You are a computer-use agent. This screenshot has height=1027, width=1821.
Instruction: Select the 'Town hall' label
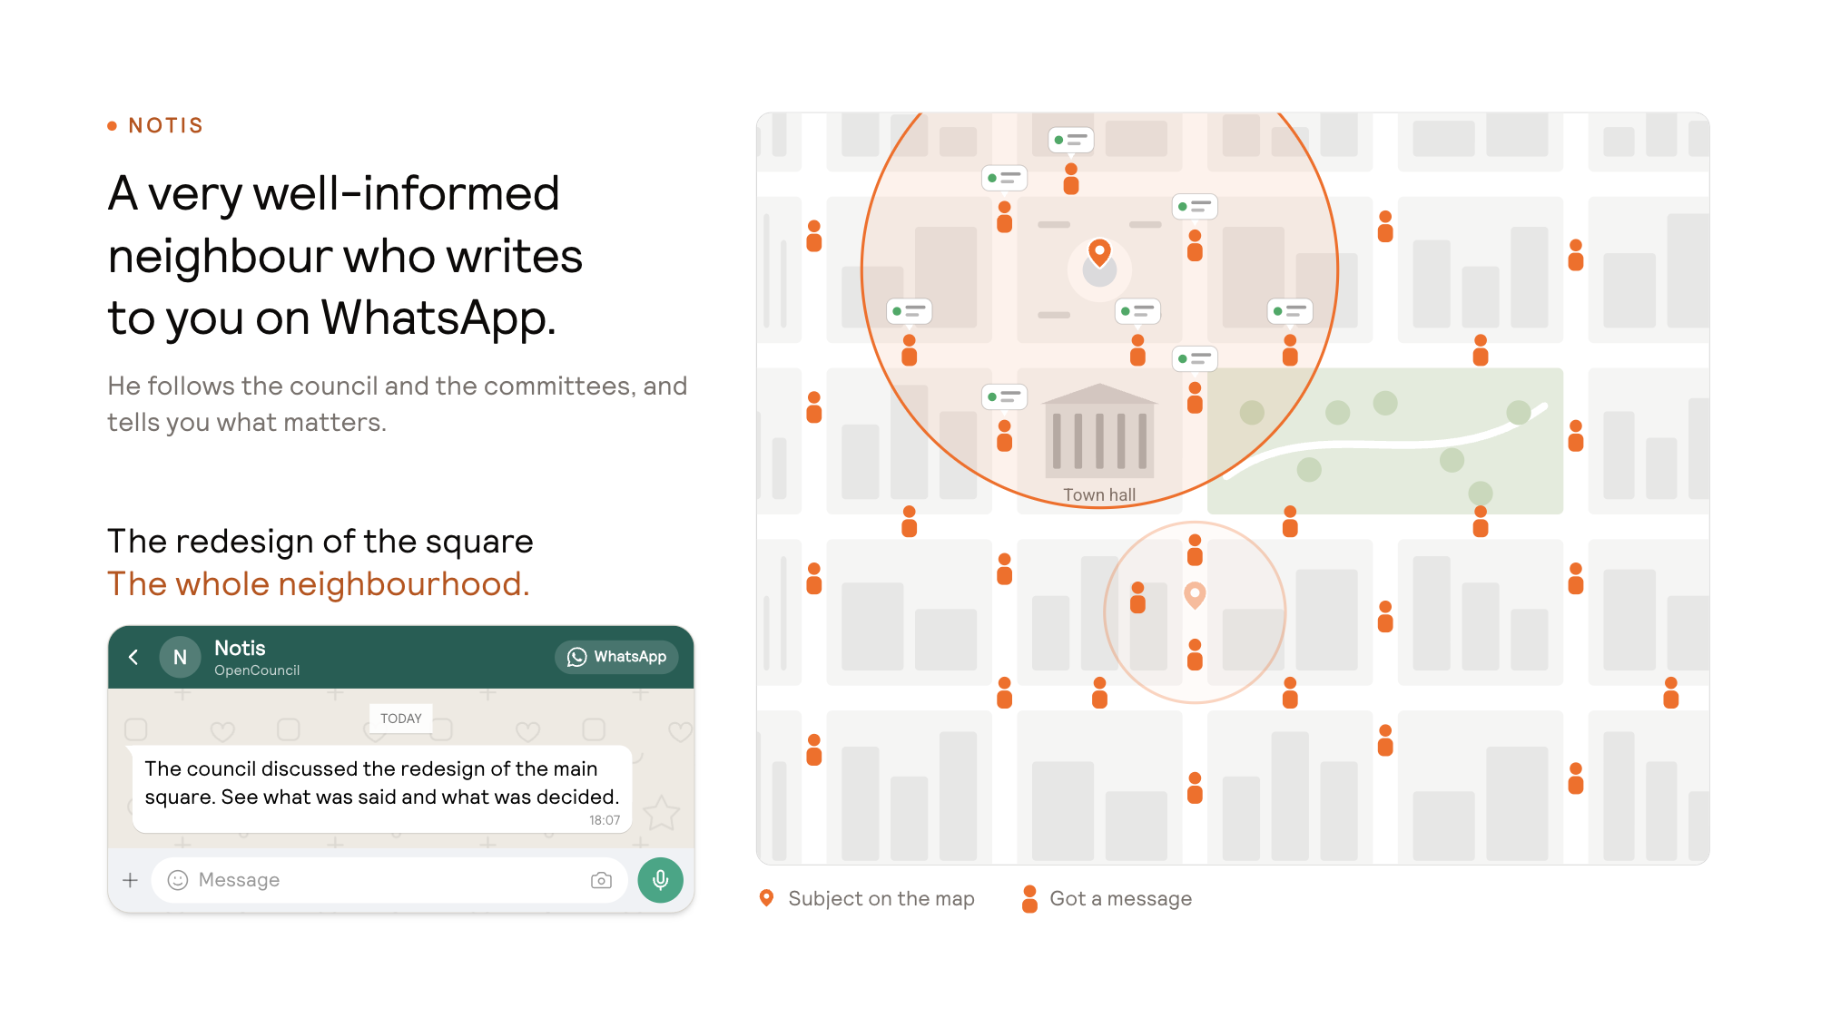coord(1099,494)
